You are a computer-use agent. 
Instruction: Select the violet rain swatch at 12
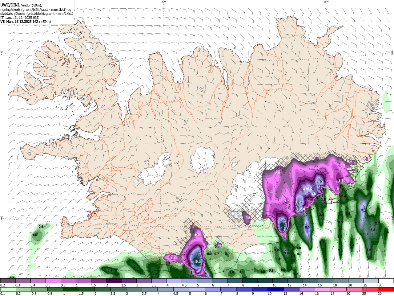[x=291, y=289]
